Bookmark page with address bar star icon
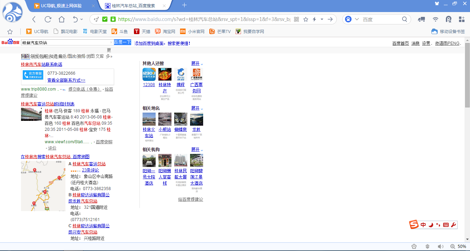The image size is (470, 251). point(306,19)
